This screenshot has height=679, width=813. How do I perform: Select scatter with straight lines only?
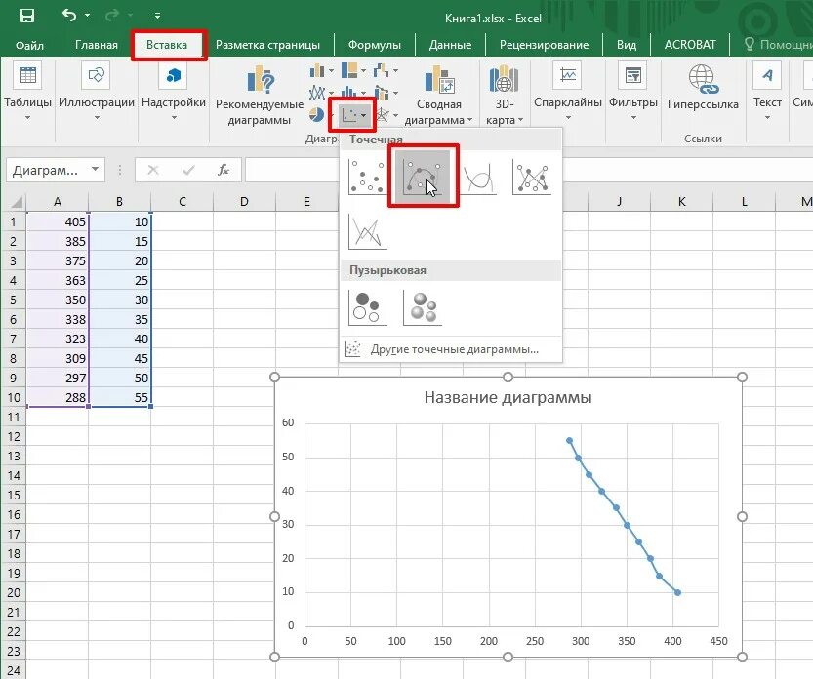[367, 231]
